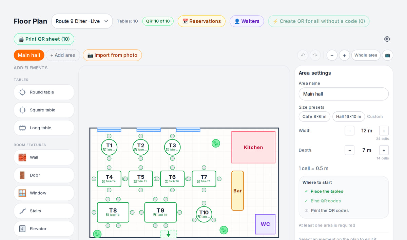Select square table T6 on the plan
Image resolution: width=407 pixels, height=240 pixels.
click(172, 179)
